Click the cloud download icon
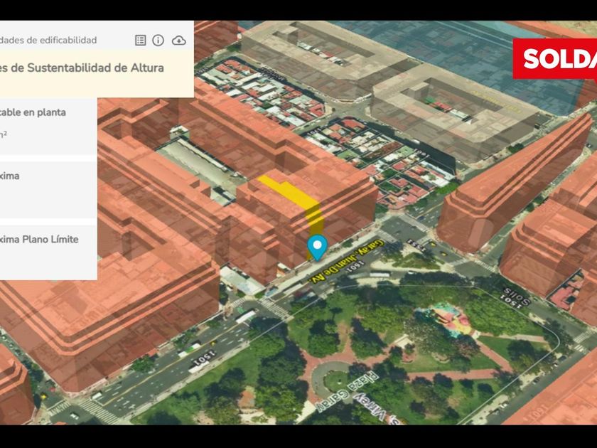 (x=179, y=41)
